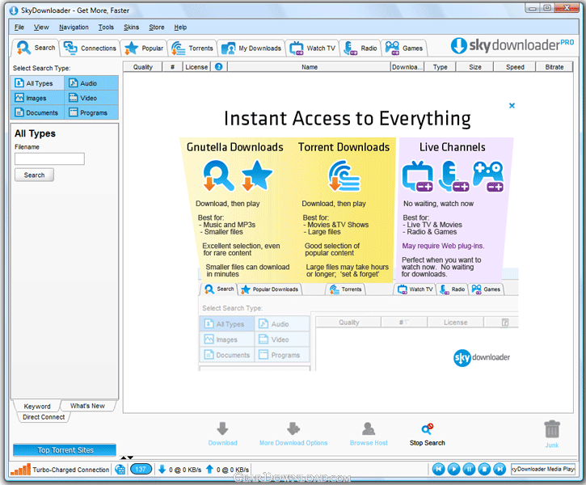
Task: Click the download speed arrow indicator
Action: point(162,470)
